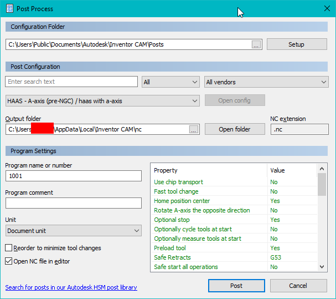Open the All post type filter dropdown
This screenshot has width=336, height=299.
170,82
